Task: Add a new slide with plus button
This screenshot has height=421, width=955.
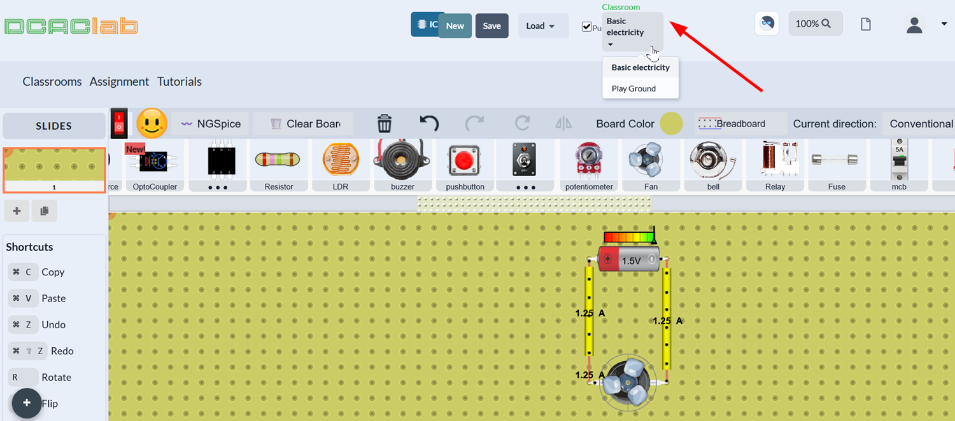Action: pos(17,211)
